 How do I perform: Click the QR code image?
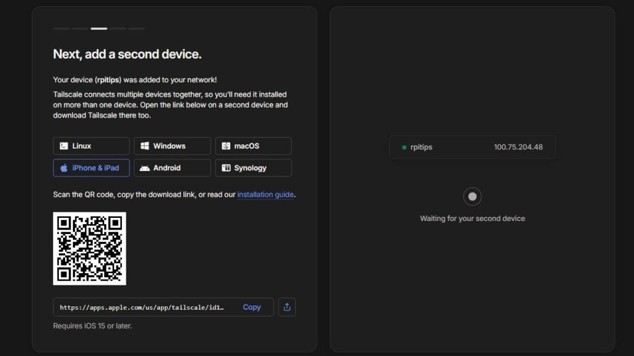coord(89,249)
